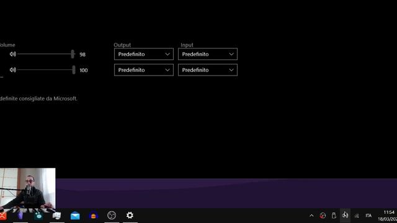
Task: Click the USB safely remove tray icon
Action: coord(334,216)
